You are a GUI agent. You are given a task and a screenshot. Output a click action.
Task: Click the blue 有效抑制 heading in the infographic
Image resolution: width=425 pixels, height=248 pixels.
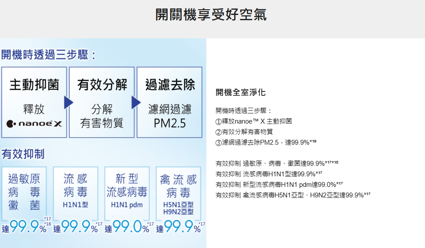[23, 154]
